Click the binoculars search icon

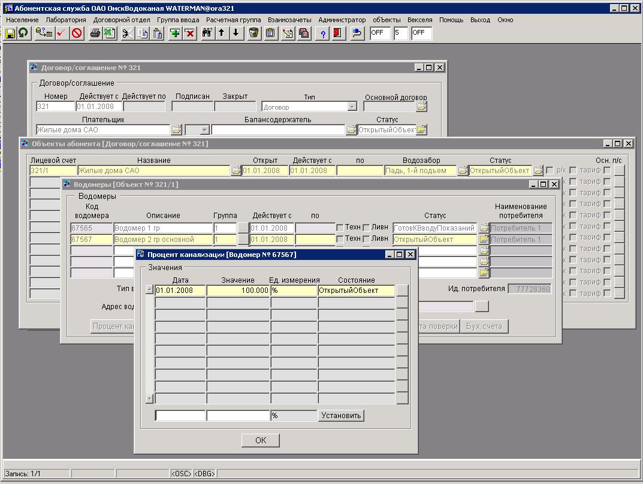pos(207,33)
